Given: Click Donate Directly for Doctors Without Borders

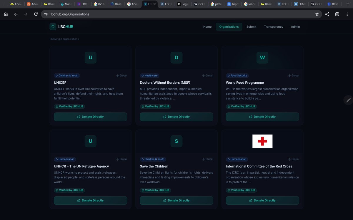Looking at the screenshot, I should tap(176, 117).
